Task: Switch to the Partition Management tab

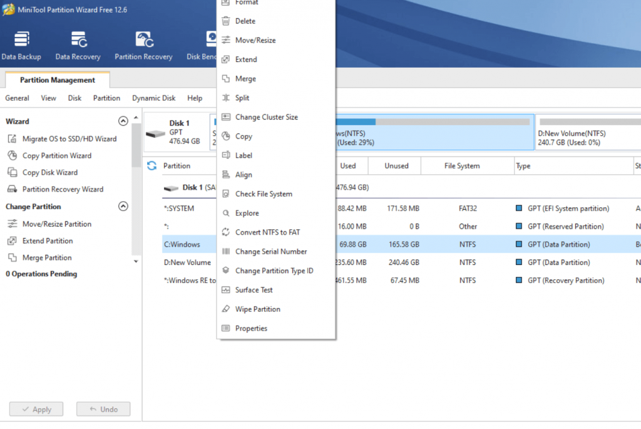Action: point(57,80)
